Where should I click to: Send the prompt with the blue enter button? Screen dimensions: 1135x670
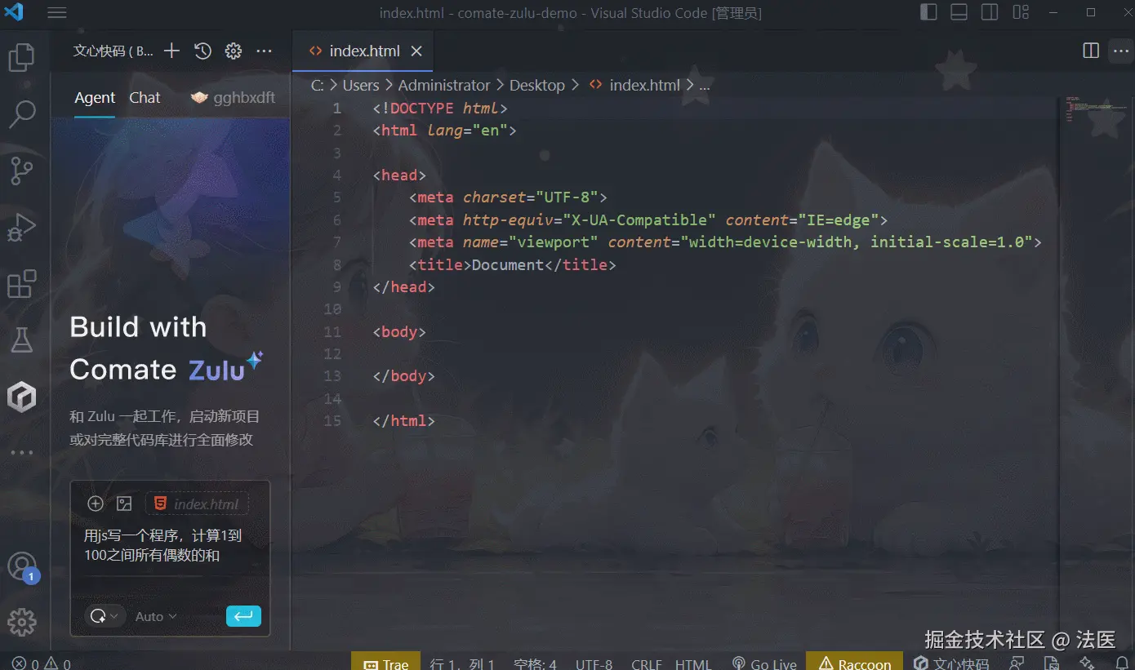click(243, 616)
